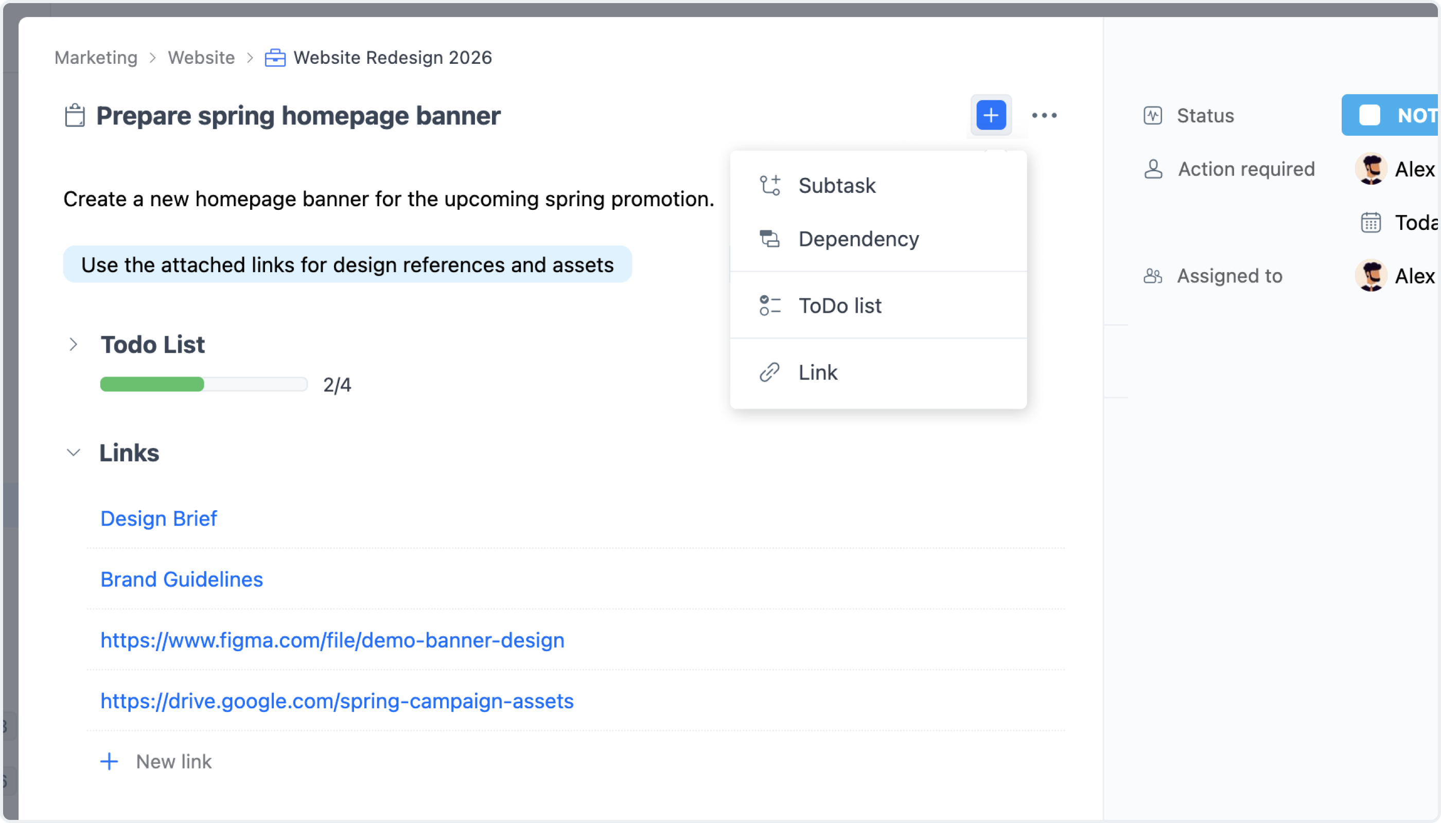Viewport: 1441px width, 823px height.
Task: Open the ellipsis more options menu
Action: point(1044,115)
